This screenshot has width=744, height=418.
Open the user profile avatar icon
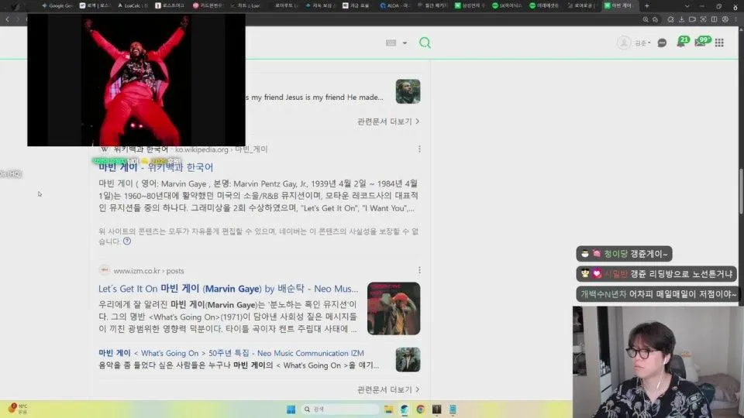[x=623, y=43]
